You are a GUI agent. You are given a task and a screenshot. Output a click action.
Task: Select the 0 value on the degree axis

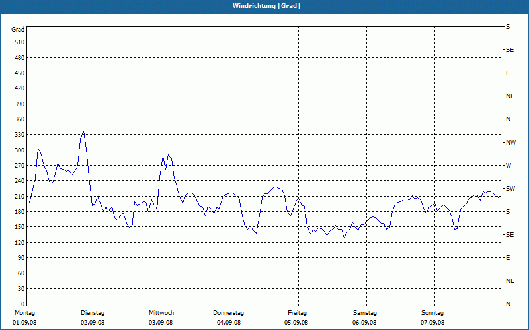pos(23,304)
